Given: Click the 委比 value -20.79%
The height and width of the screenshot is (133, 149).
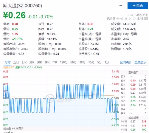Looking at the screenshot, I should 18,39.
